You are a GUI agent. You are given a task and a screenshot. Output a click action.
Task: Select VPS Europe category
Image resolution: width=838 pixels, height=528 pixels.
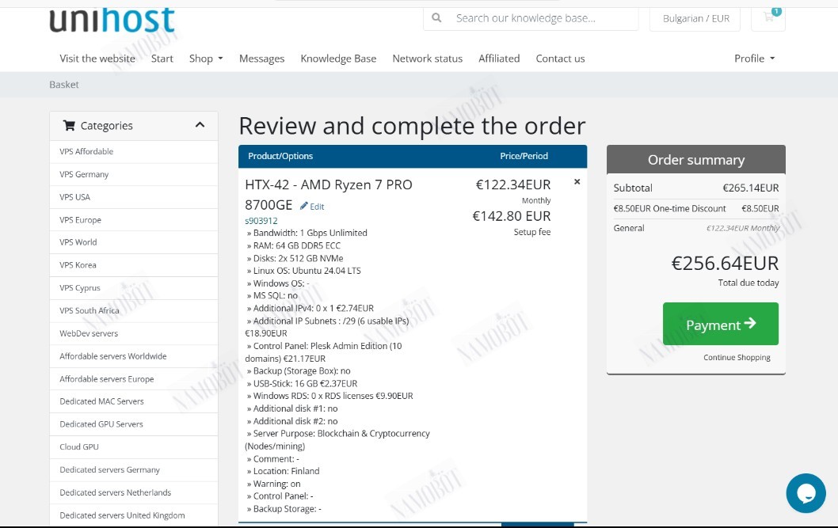click(x=134, y=220)
